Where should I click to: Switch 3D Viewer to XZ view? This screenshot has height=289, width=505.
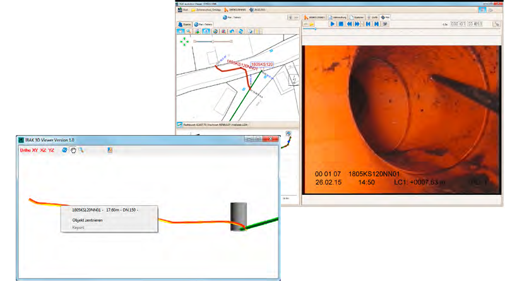pos(43,150)
